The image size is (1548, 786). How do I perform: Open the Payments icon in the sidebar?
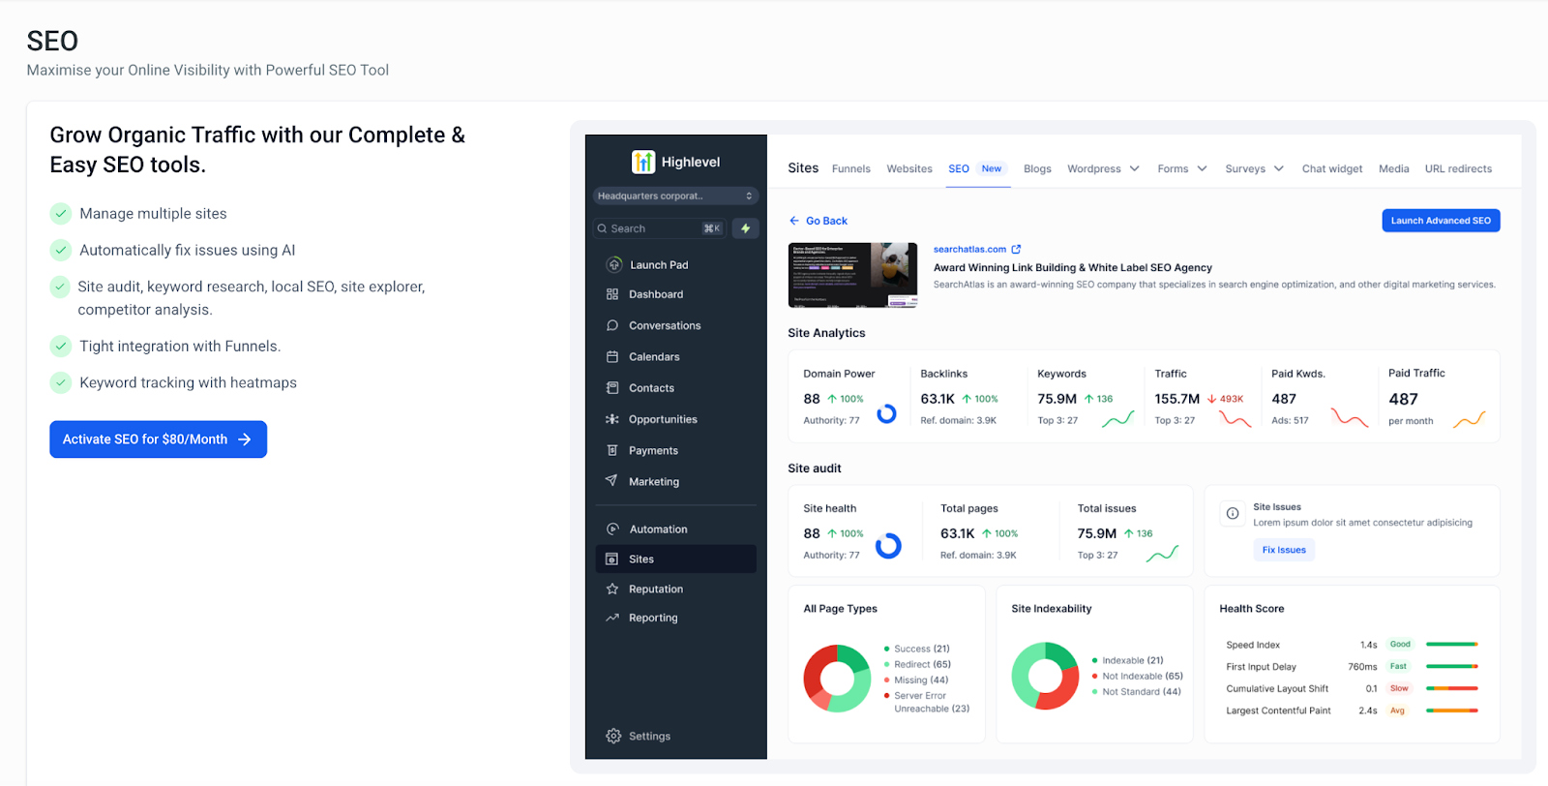612,450
